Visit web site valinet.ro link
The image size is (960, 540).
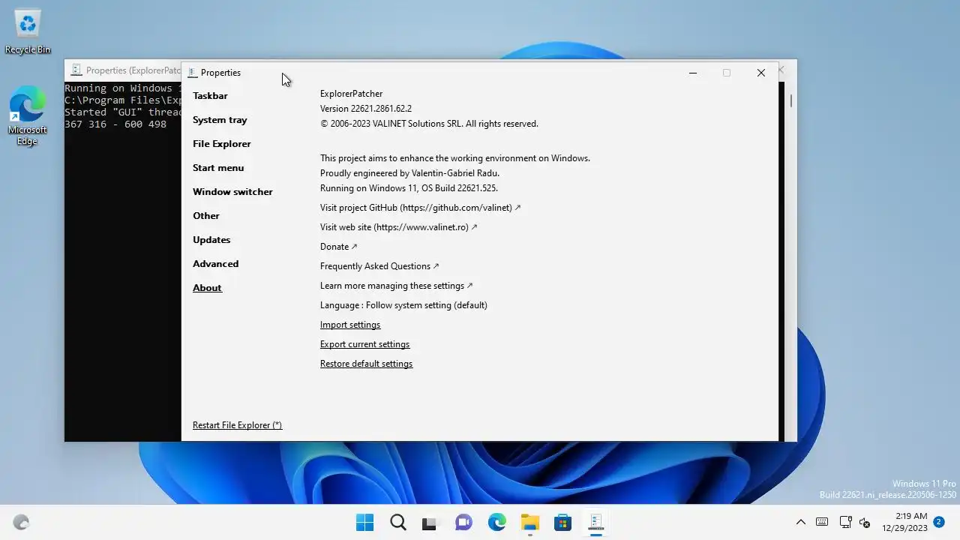pos(398,227)
